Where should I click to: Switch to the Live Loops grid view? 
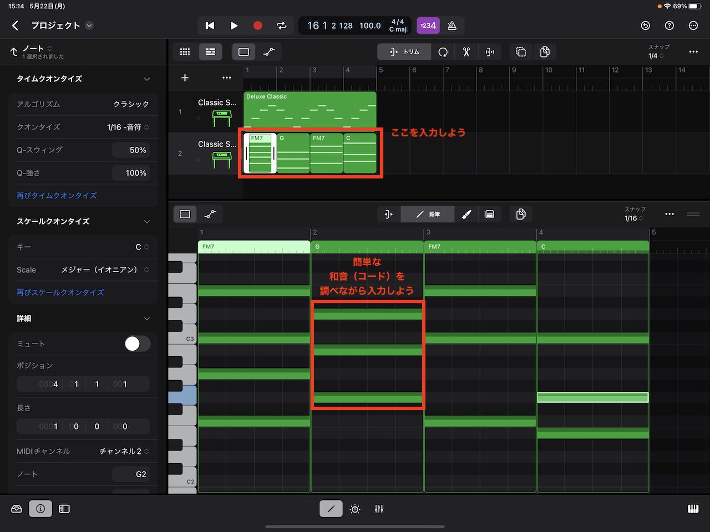click(185, 52)
